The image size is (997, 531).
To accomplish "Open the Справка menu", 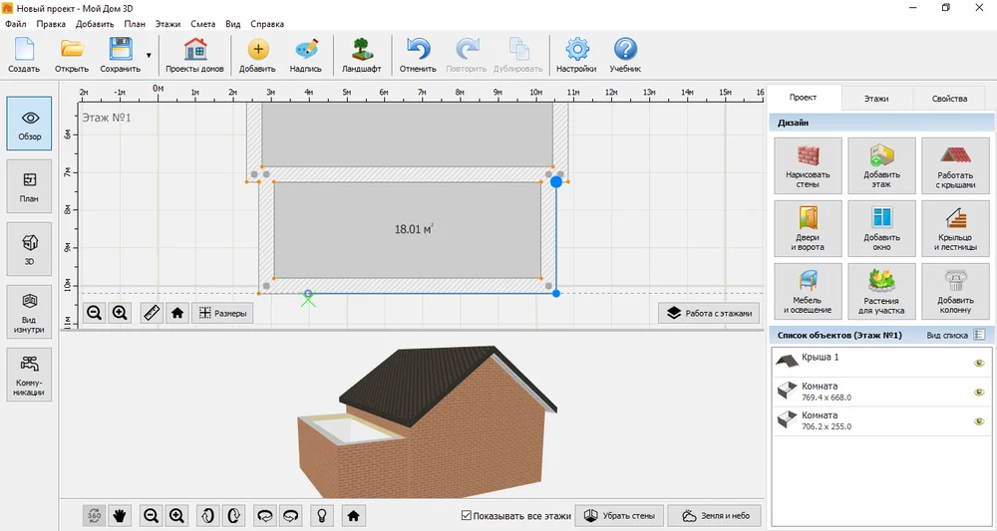I will coord(267,24).
